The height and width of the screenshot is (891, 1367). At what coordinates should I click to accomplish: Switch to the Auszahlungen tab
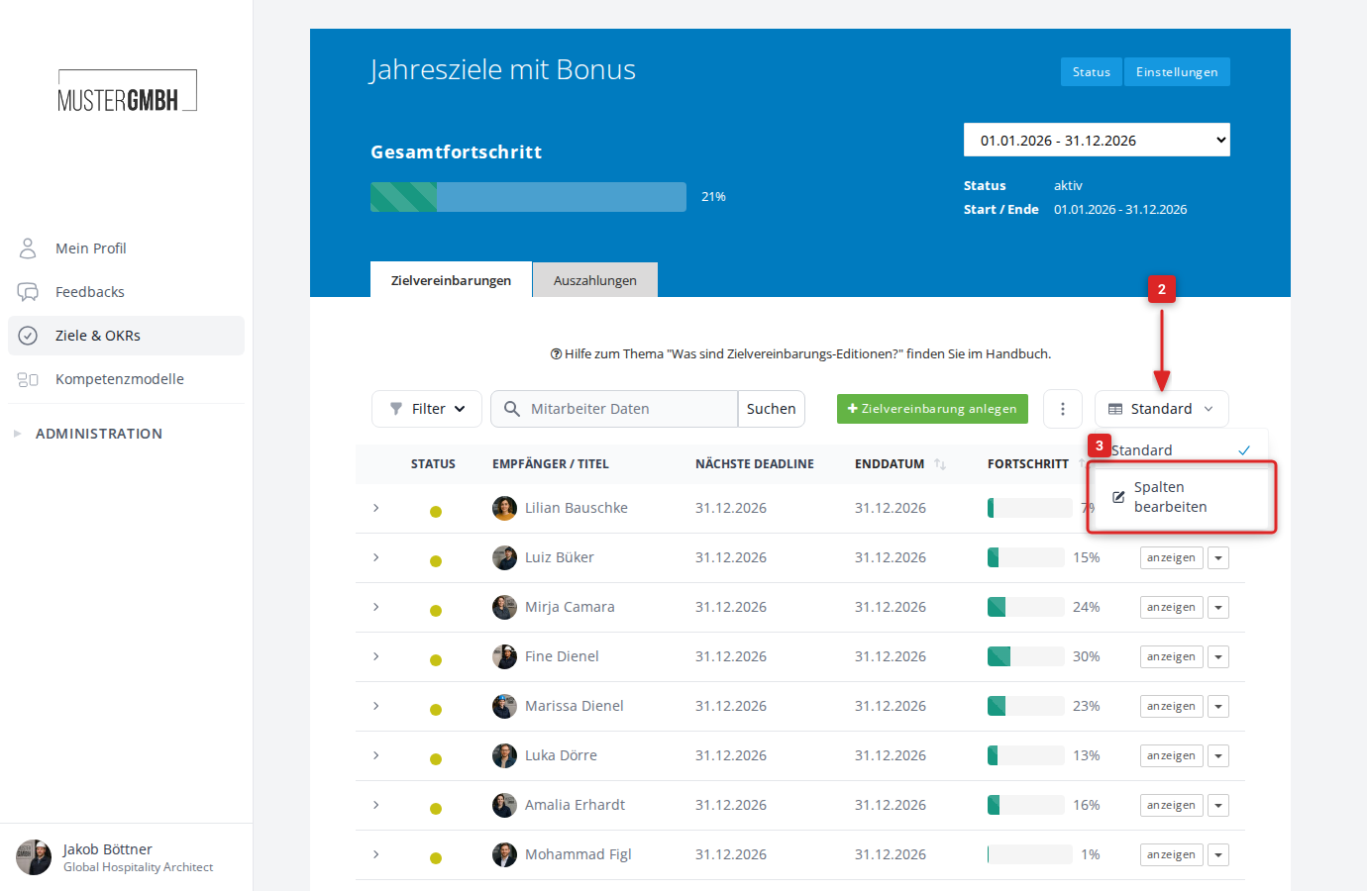click(x=595, y=280)
